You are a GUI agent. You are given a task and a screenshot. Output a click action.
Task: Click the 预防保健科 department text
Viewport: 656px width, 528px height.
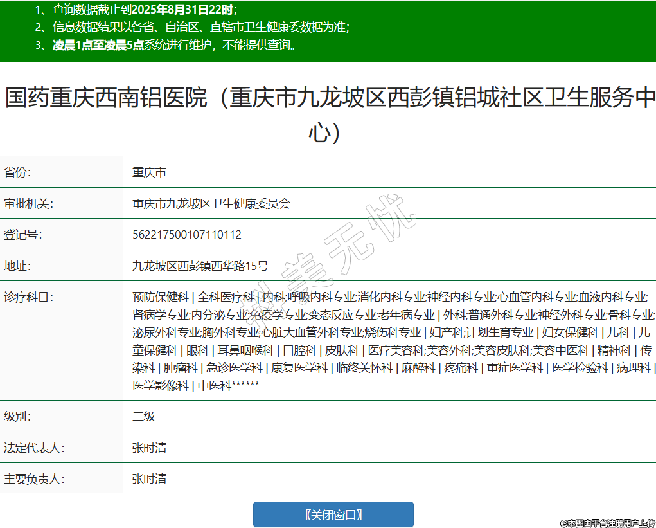[x=161, y=297]
